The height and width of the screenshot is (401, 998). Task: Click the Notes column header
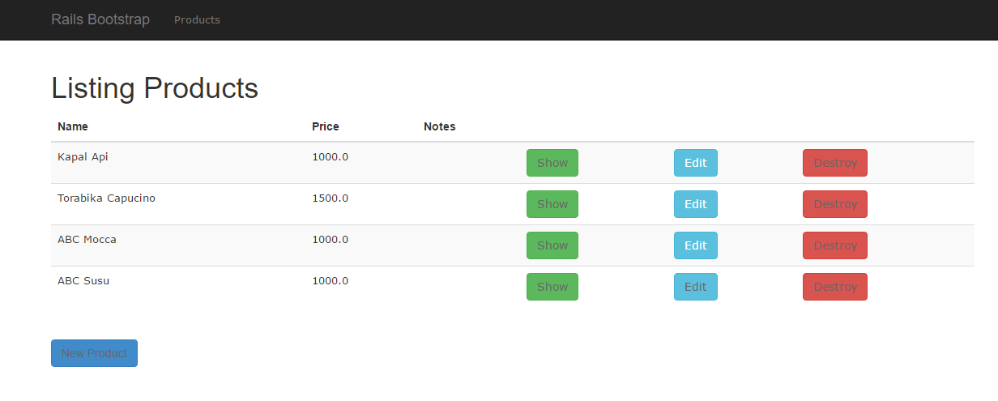pyautogui.click(x=439, y=126)
